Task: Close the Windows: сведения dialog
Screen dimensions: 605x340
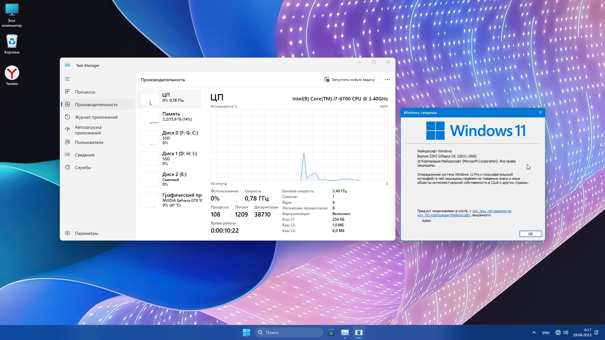Action: (540, 112)
